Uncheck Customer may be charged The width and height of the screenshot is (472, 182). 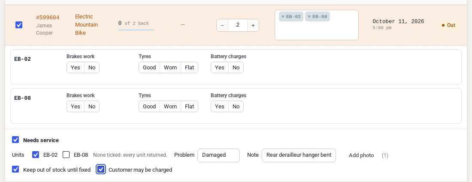coord(101,170)
